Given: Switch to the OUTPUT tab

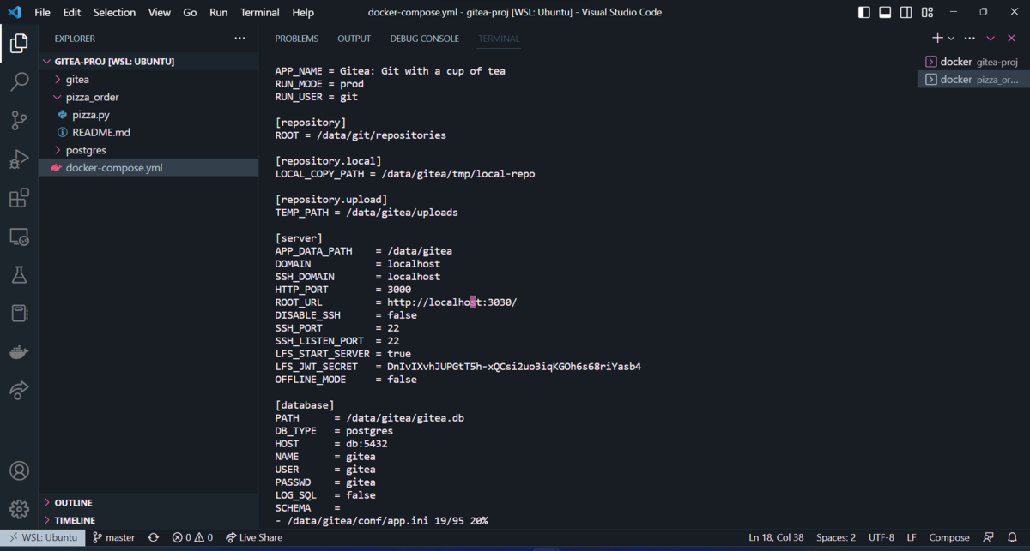Looking at the screenshot, I should pyautogui.click(x=354, y=39).
